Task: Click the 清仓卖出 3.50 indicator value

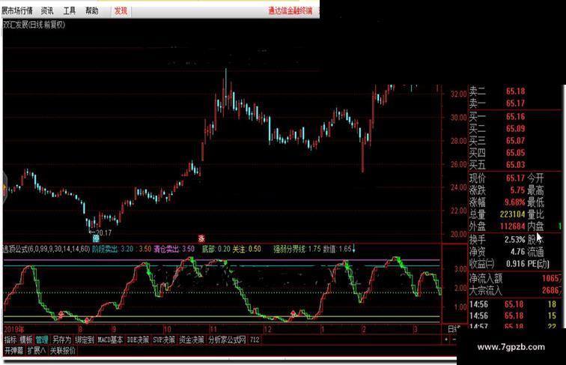Action: [x=174, y=249]
